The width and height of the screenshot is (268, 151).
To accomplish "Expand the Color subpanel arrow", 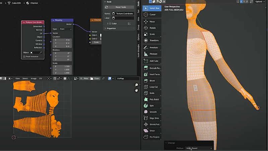I will click(x=108, y=23).
